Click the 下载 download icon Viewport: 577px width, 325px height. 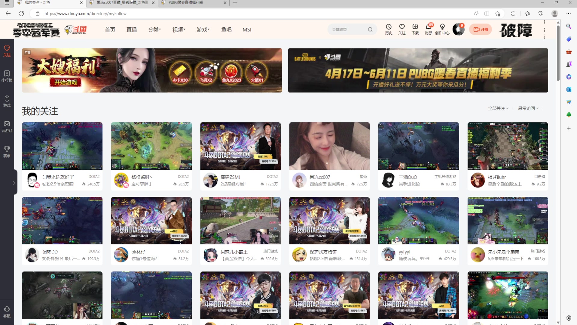(415, 29)
